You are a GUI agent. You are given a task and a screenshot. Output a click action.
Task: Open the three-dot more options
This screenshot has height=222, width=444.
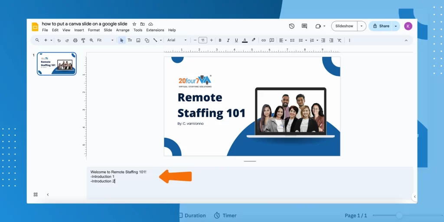[x=349, y=40]
